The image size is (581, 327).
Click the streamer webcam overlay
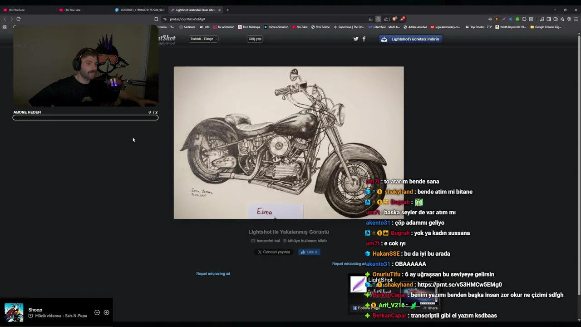pos(85,66)
